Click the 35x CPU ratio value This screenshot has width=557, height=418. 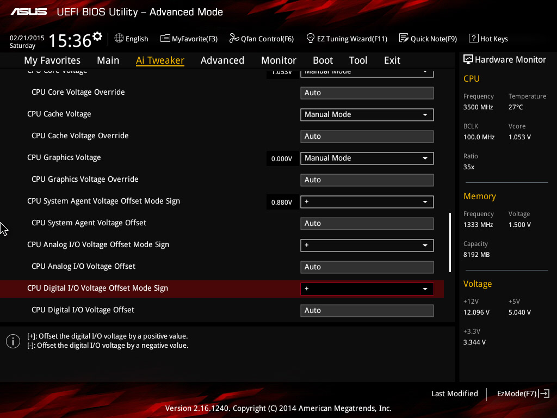468,167
